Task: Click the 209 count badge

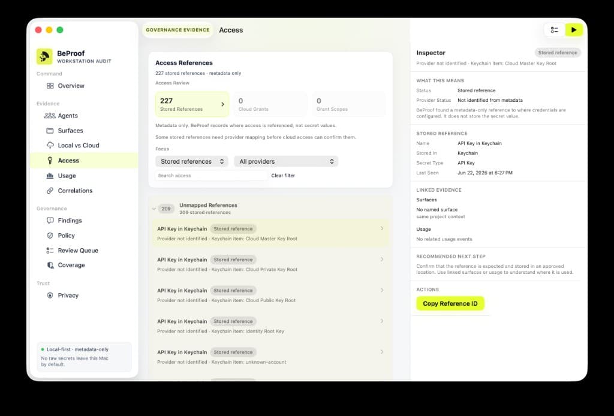Action: click(x=166, y=209)
